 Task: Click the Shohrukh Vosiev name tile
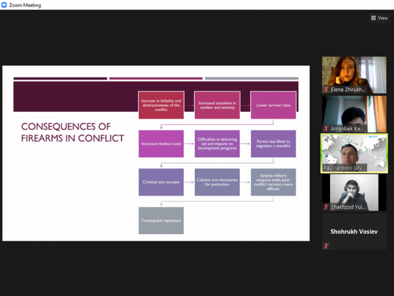[x=354, y=232]
